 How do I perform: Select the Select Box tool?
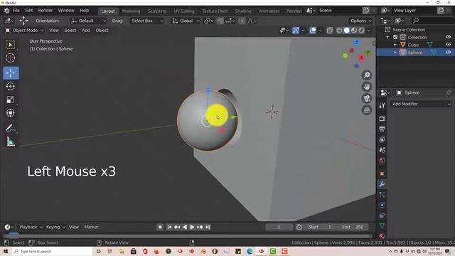pyautogui.click(x=11, y=45)
